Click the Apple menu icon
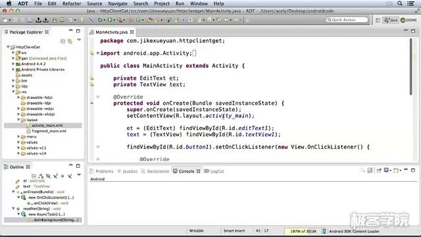This screenshot has width=421, height=237. pyautogui.click(x=9, y=3)
